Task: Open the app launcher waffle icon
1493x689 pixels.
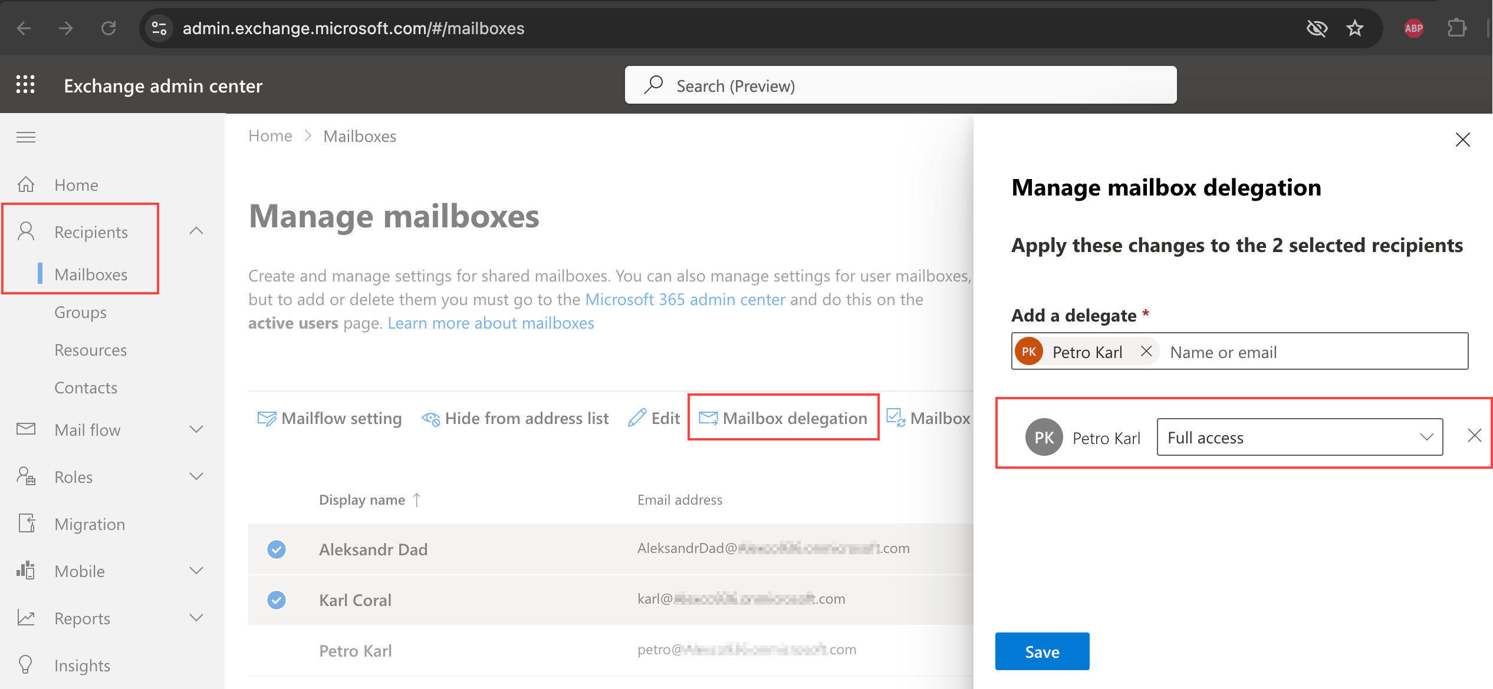Action: [25, 85]
